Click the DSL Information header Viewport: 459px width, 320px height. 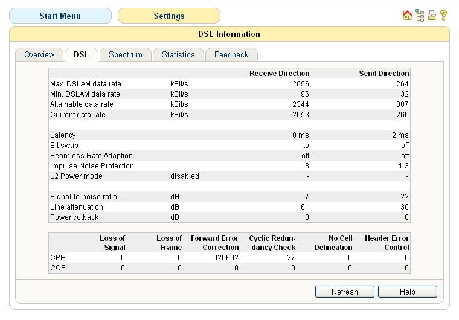coord(230,34)
